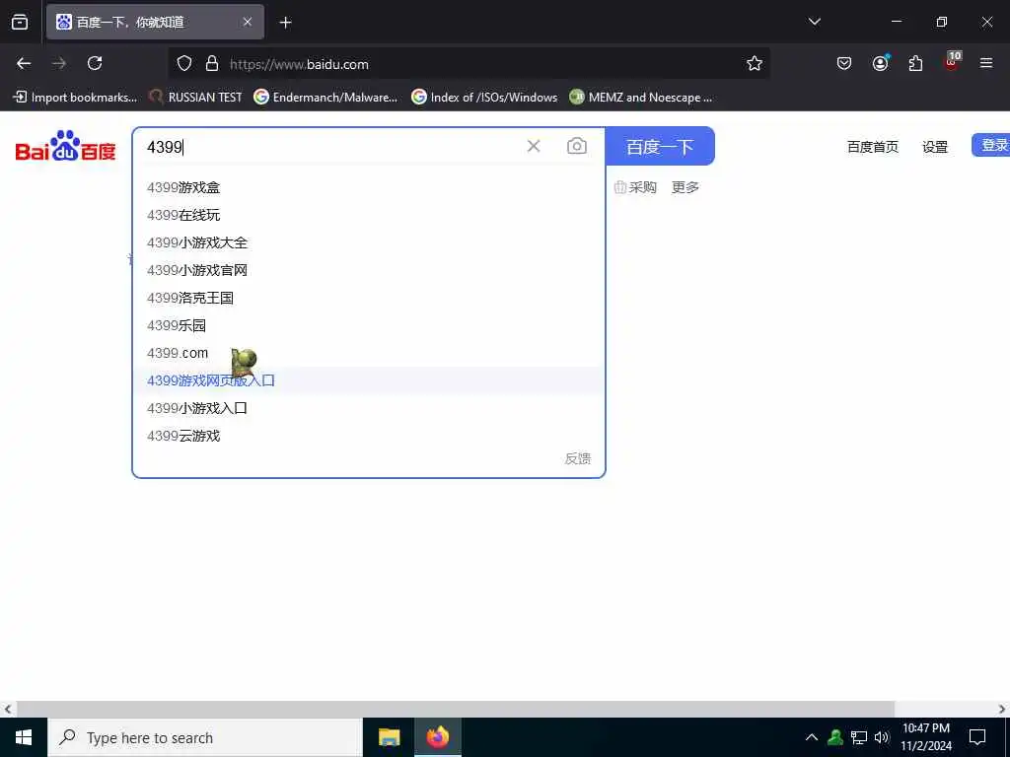Screen dimensions: 1010x757
Task: Click the 登录 login button
Action: click(x=992, y=145)
